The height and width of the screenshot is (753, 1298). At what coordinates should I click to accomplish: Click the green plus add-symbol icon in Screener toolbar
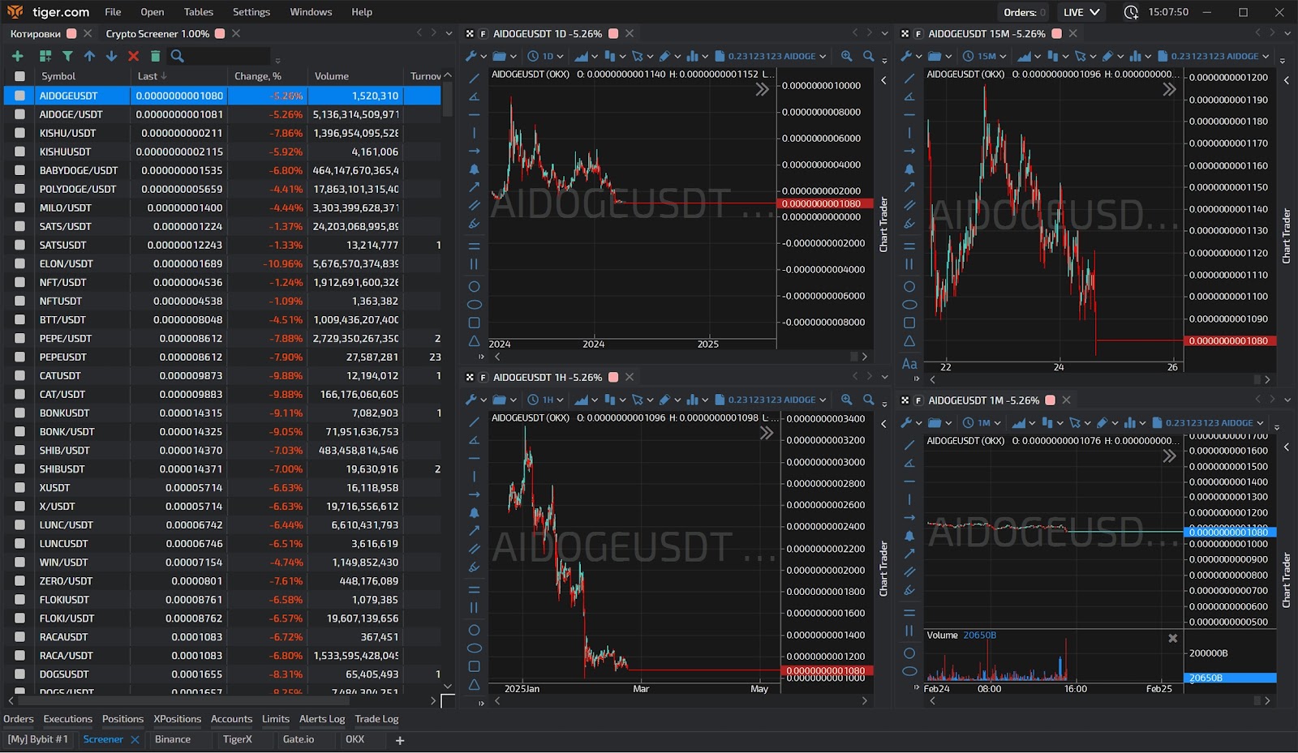click(18, 56)
